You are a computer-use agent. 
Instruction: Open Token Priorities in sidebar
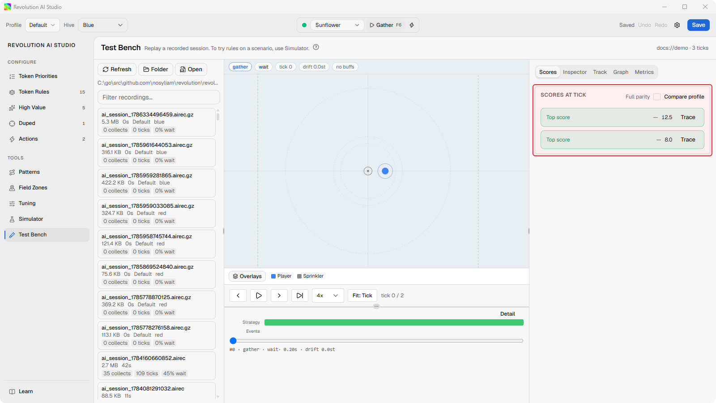click(x=47, y=76)
